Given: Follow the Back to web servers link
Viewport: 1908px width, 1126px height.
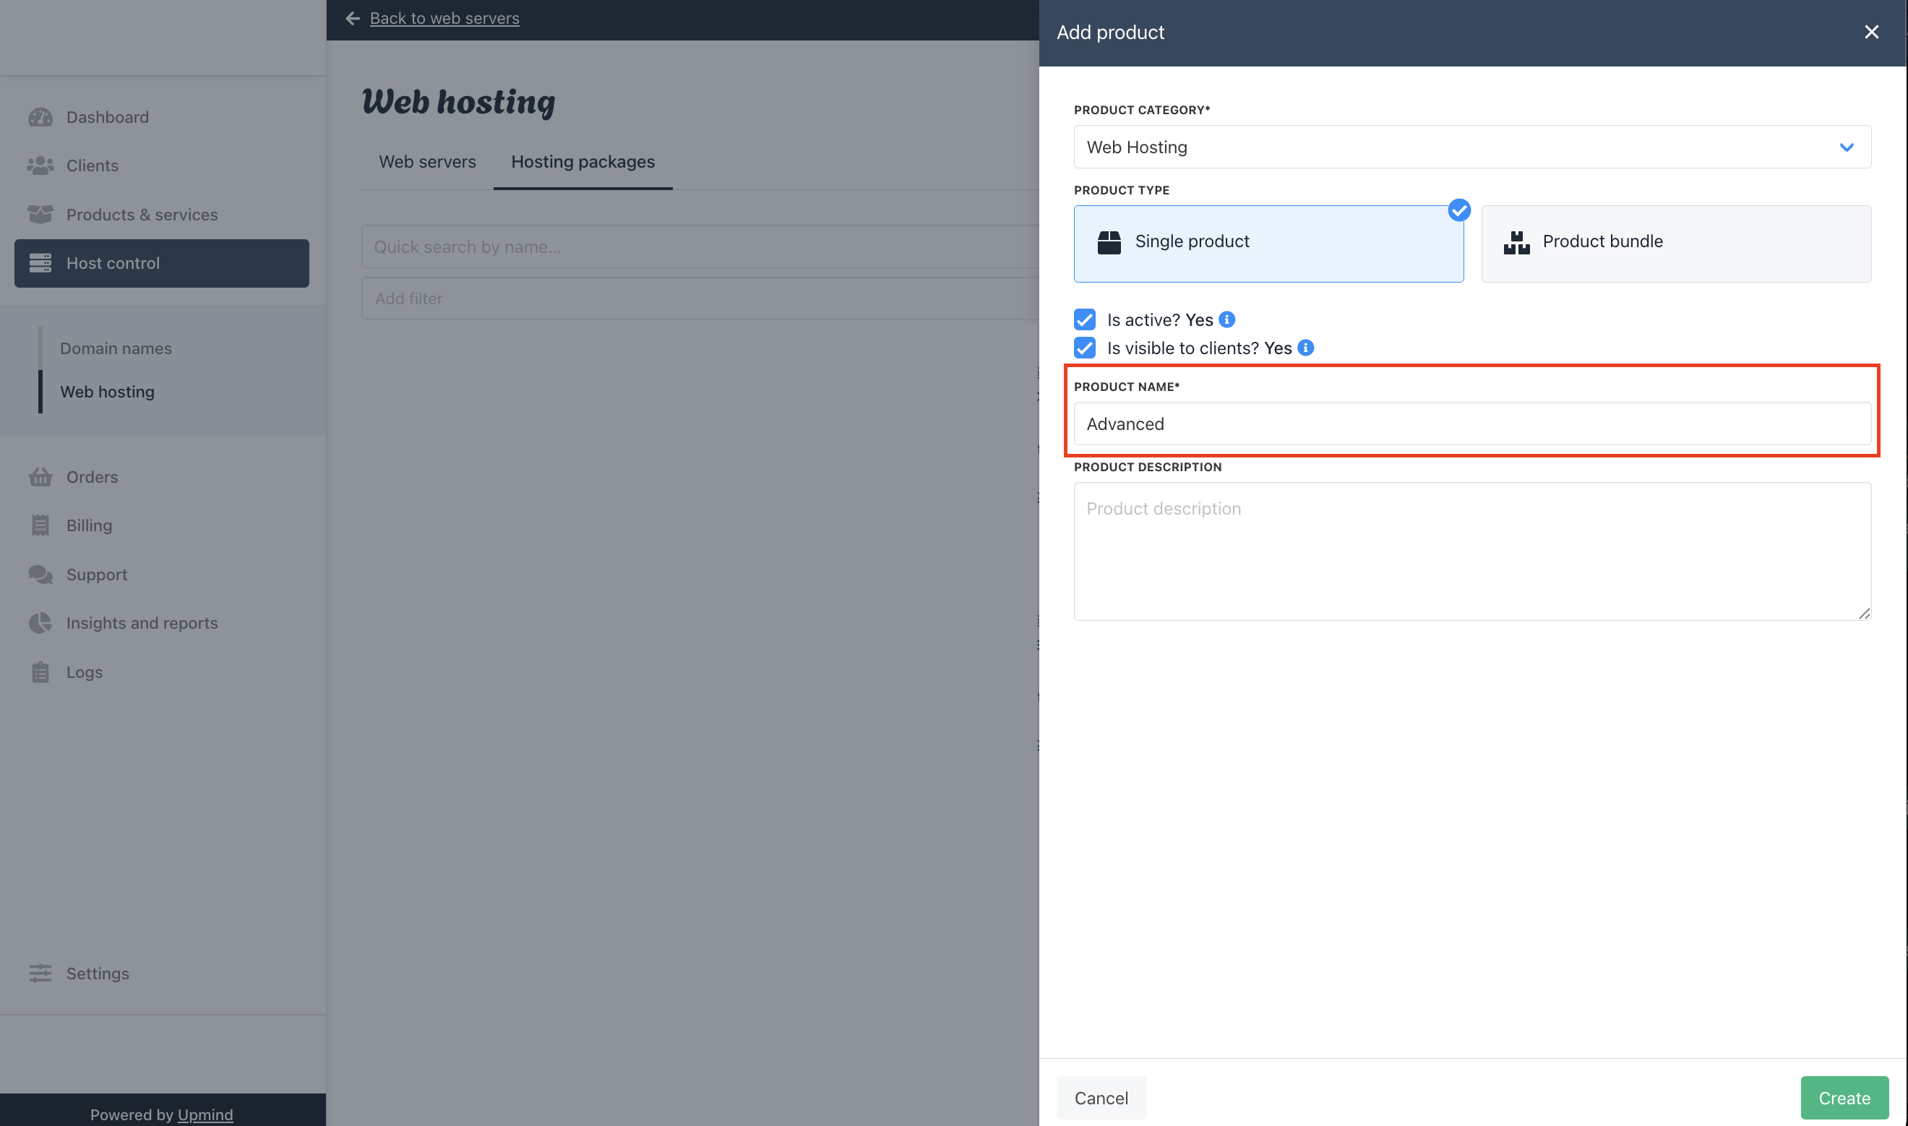Looking at the screenshot, I should click(444, 18).
